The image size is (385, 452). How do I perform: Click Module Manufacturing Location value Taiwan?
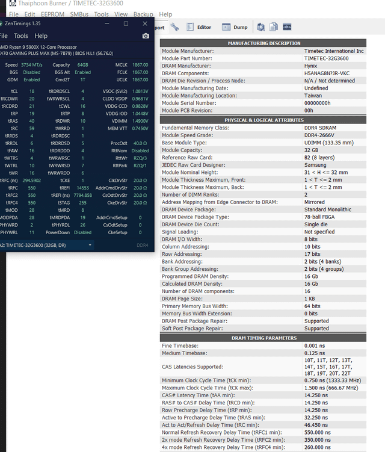(313, 96)
